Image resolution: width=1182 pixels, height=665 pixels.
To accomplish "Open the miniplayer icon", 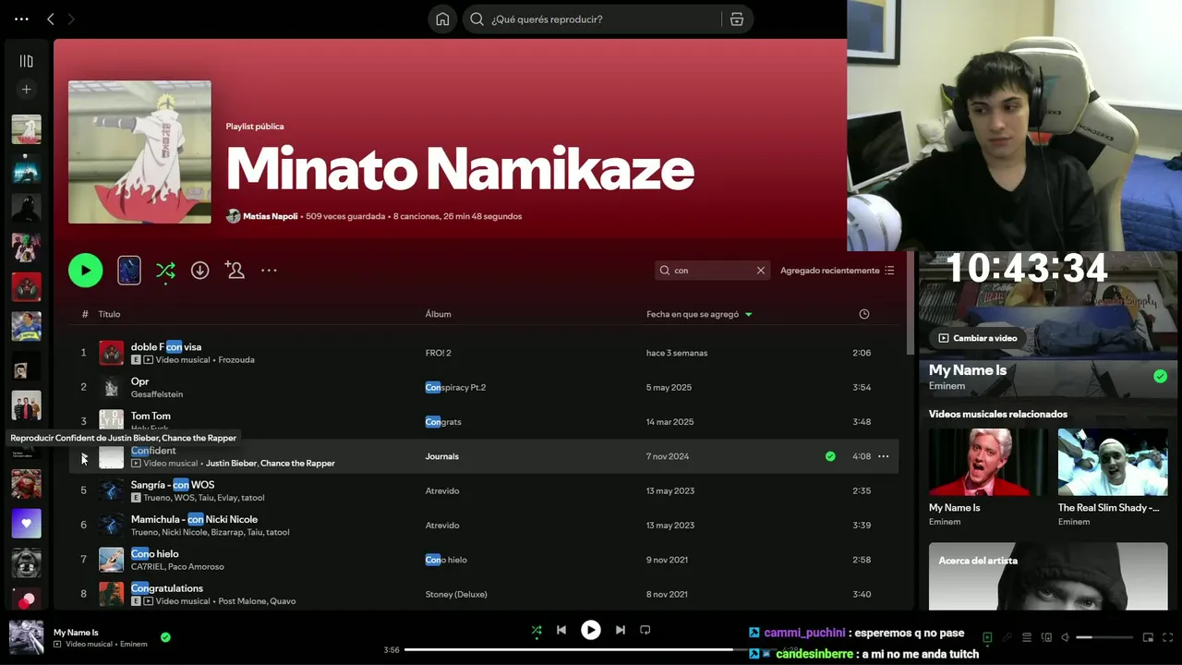I will tap(1148, 637).
